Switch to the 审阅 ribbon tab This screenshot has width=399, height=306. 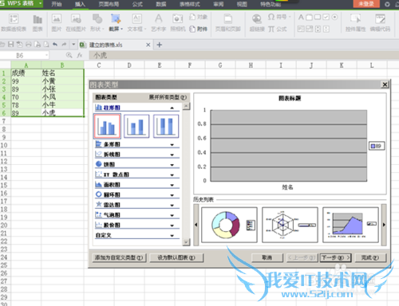[x=219, y=4]
